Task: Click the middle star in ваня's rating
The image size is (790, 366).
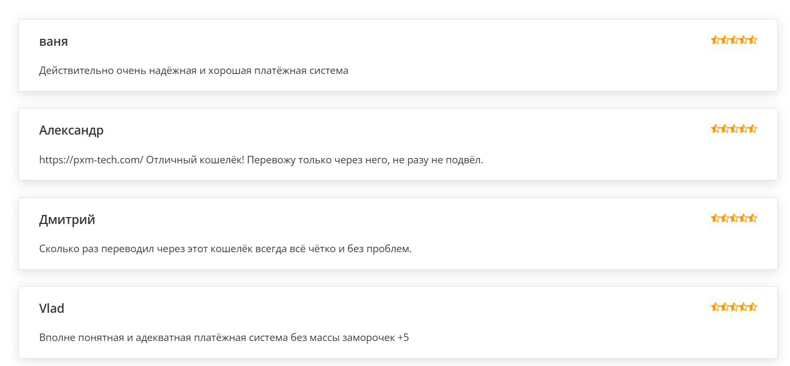Action: click(x=734, y=40)
